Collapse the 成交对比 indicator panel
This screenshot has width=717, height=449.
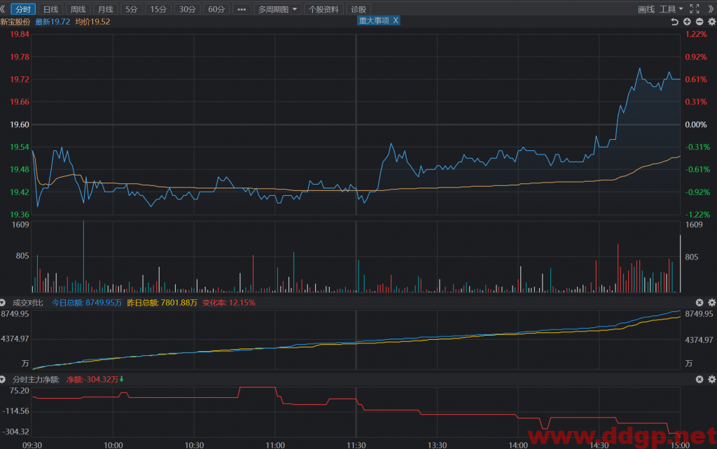(3, 302)
